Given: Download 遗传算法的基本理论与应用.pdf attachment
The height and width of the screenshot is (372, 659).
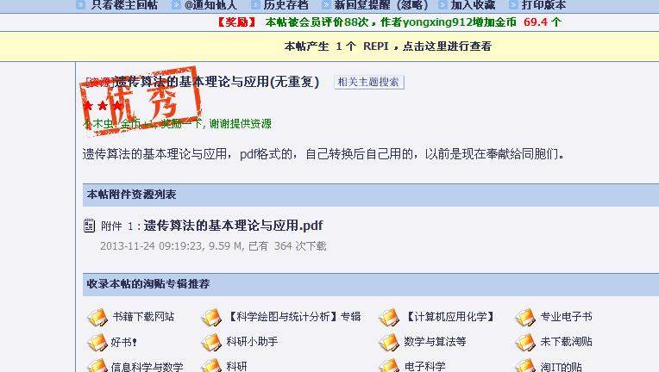Looking at the screenshot, I should (x=233, y=226).
